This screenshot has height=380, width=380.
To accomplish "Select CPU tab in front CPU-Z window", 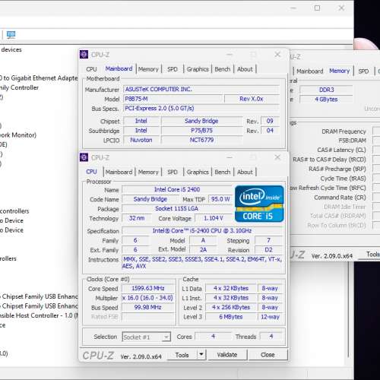I will (91, 172).
